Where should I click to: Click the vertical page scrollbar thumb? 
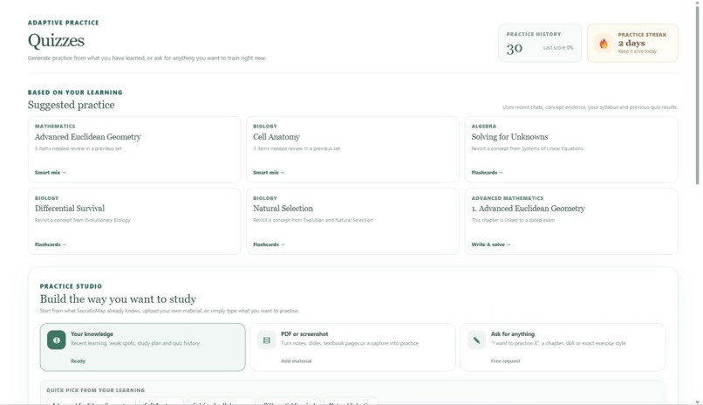697,94
